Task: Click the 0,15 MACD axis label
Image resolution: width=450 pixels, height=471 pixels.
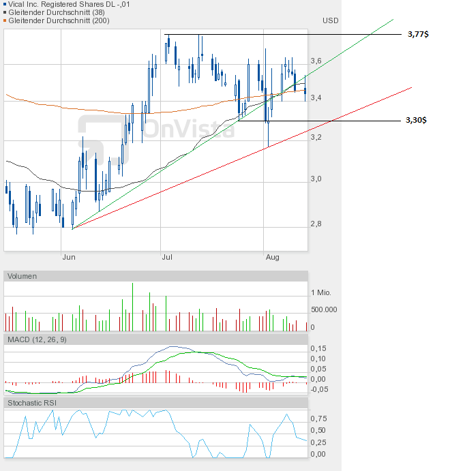Action: [x=318, y=348]
